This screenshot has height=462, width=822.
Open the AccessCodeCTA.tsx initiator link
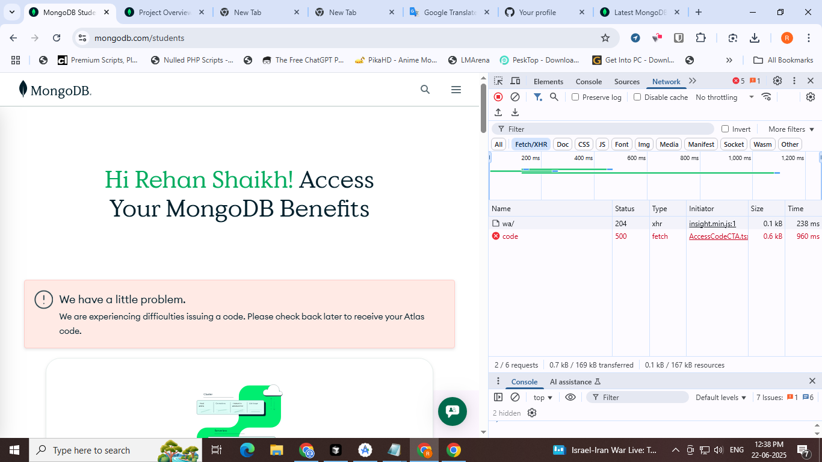point(718,236)
